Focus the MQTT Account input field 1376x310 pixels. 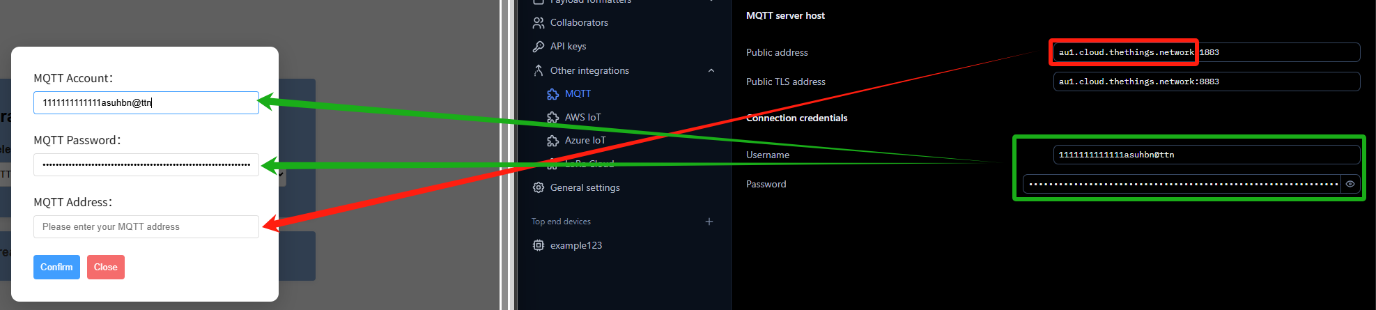pyautogui.click(x=146, y=102)
